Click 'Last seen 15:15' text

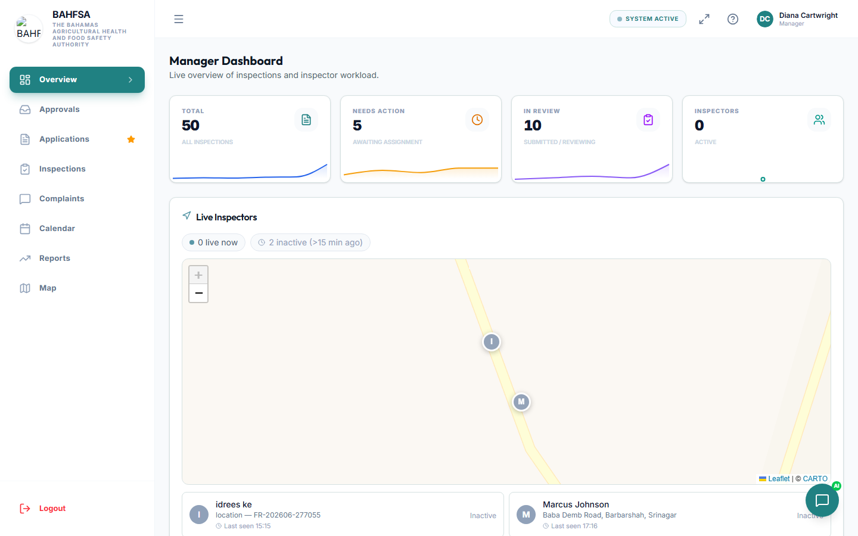tap(247, 526)
